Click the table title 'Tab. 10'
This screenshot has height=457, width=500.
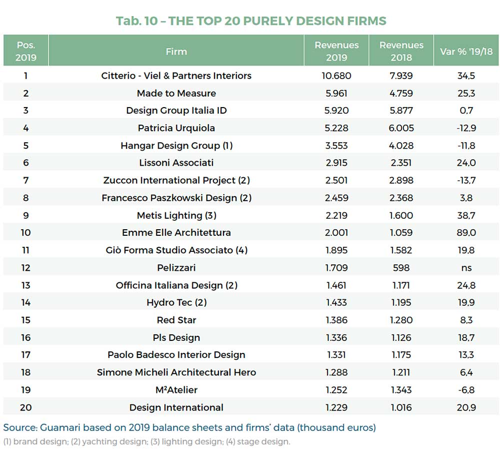(x=250, y=21)
